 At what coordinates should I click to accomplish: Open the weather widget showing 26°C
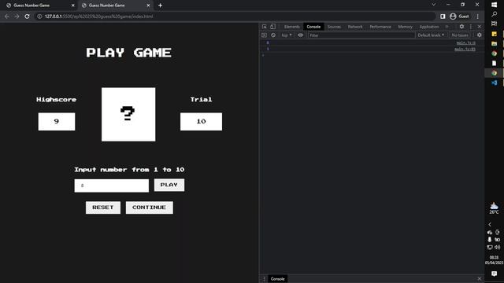494,208
